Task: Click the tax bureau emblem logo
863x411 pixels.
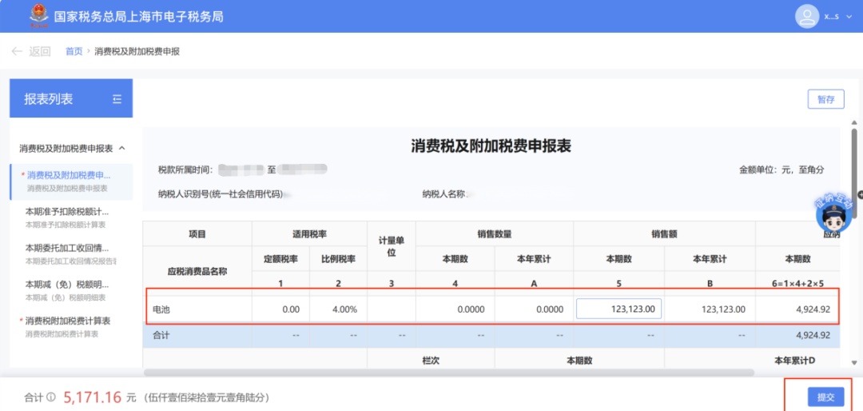Action: point(38,16)
